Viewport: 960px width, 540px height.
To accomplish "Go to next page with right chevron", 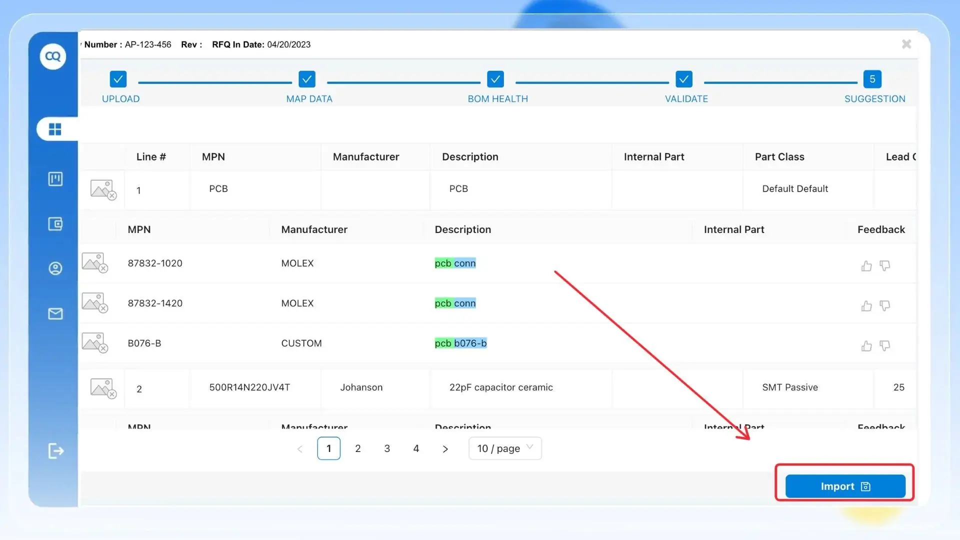I will tap(445, 449).
